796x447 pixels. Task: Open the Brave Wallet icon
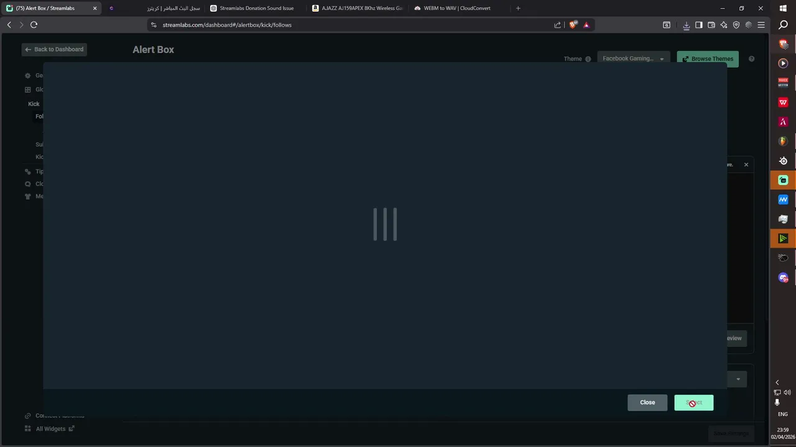pyautogui.click(x=711, y=25)
